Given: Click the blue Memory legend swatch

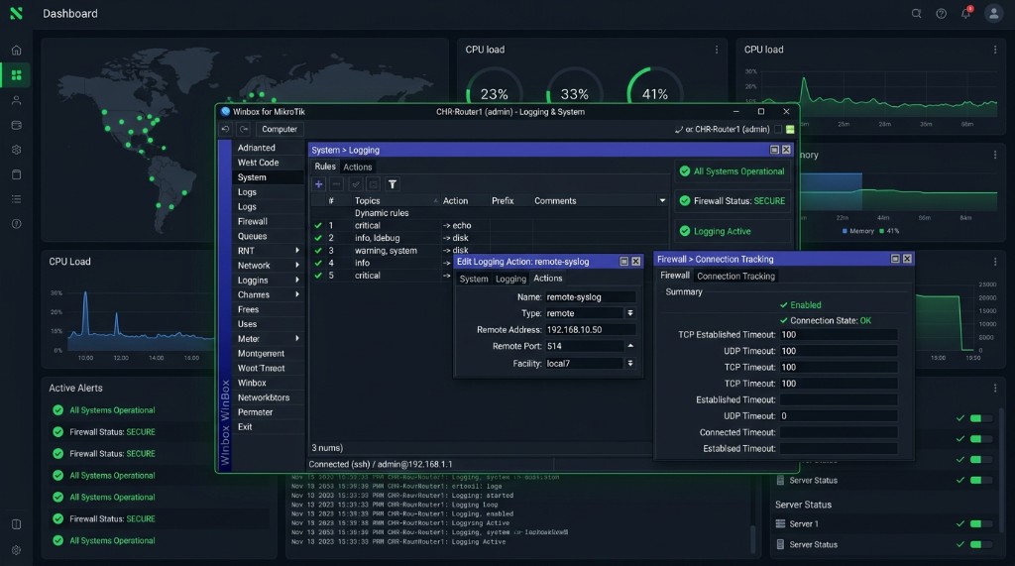Looking at the screenshot, I should (845, 231).
